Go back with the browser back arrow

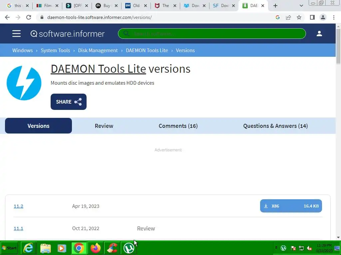coord(7,17)
